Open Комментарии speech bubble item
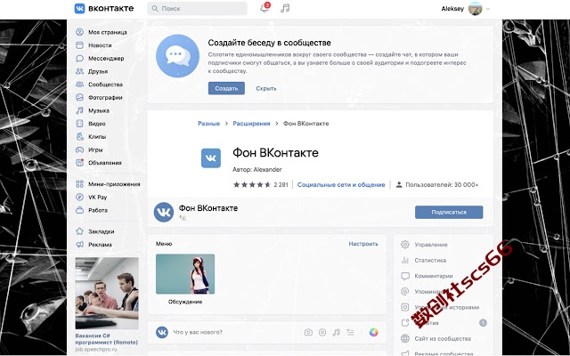 pyautogui.click(x=427, y=276)
